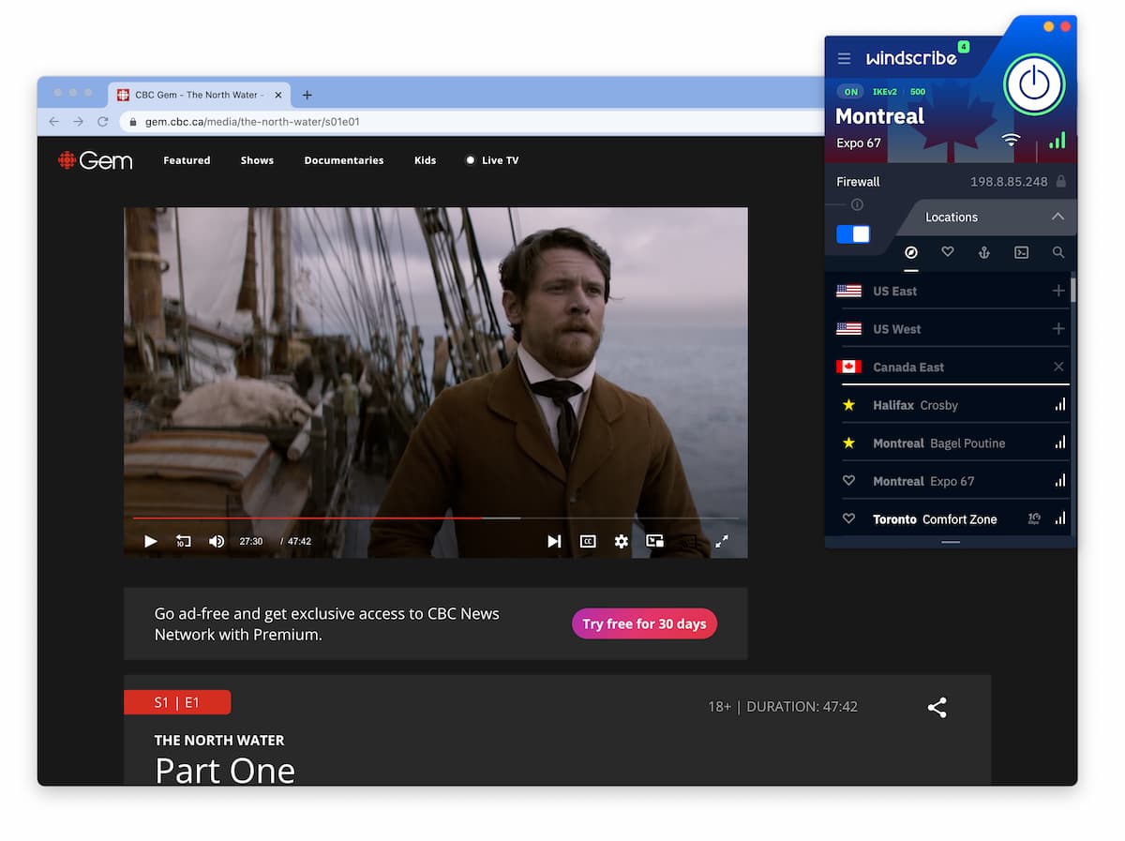Click the Canada flag beside Canada East
The height and width of the screenshot is (841, 1125).
(848, 367)
